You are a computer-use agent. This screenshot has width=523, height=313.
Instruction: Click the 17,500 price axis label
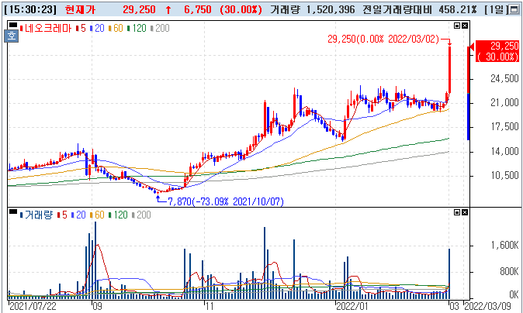coord(503,128)
